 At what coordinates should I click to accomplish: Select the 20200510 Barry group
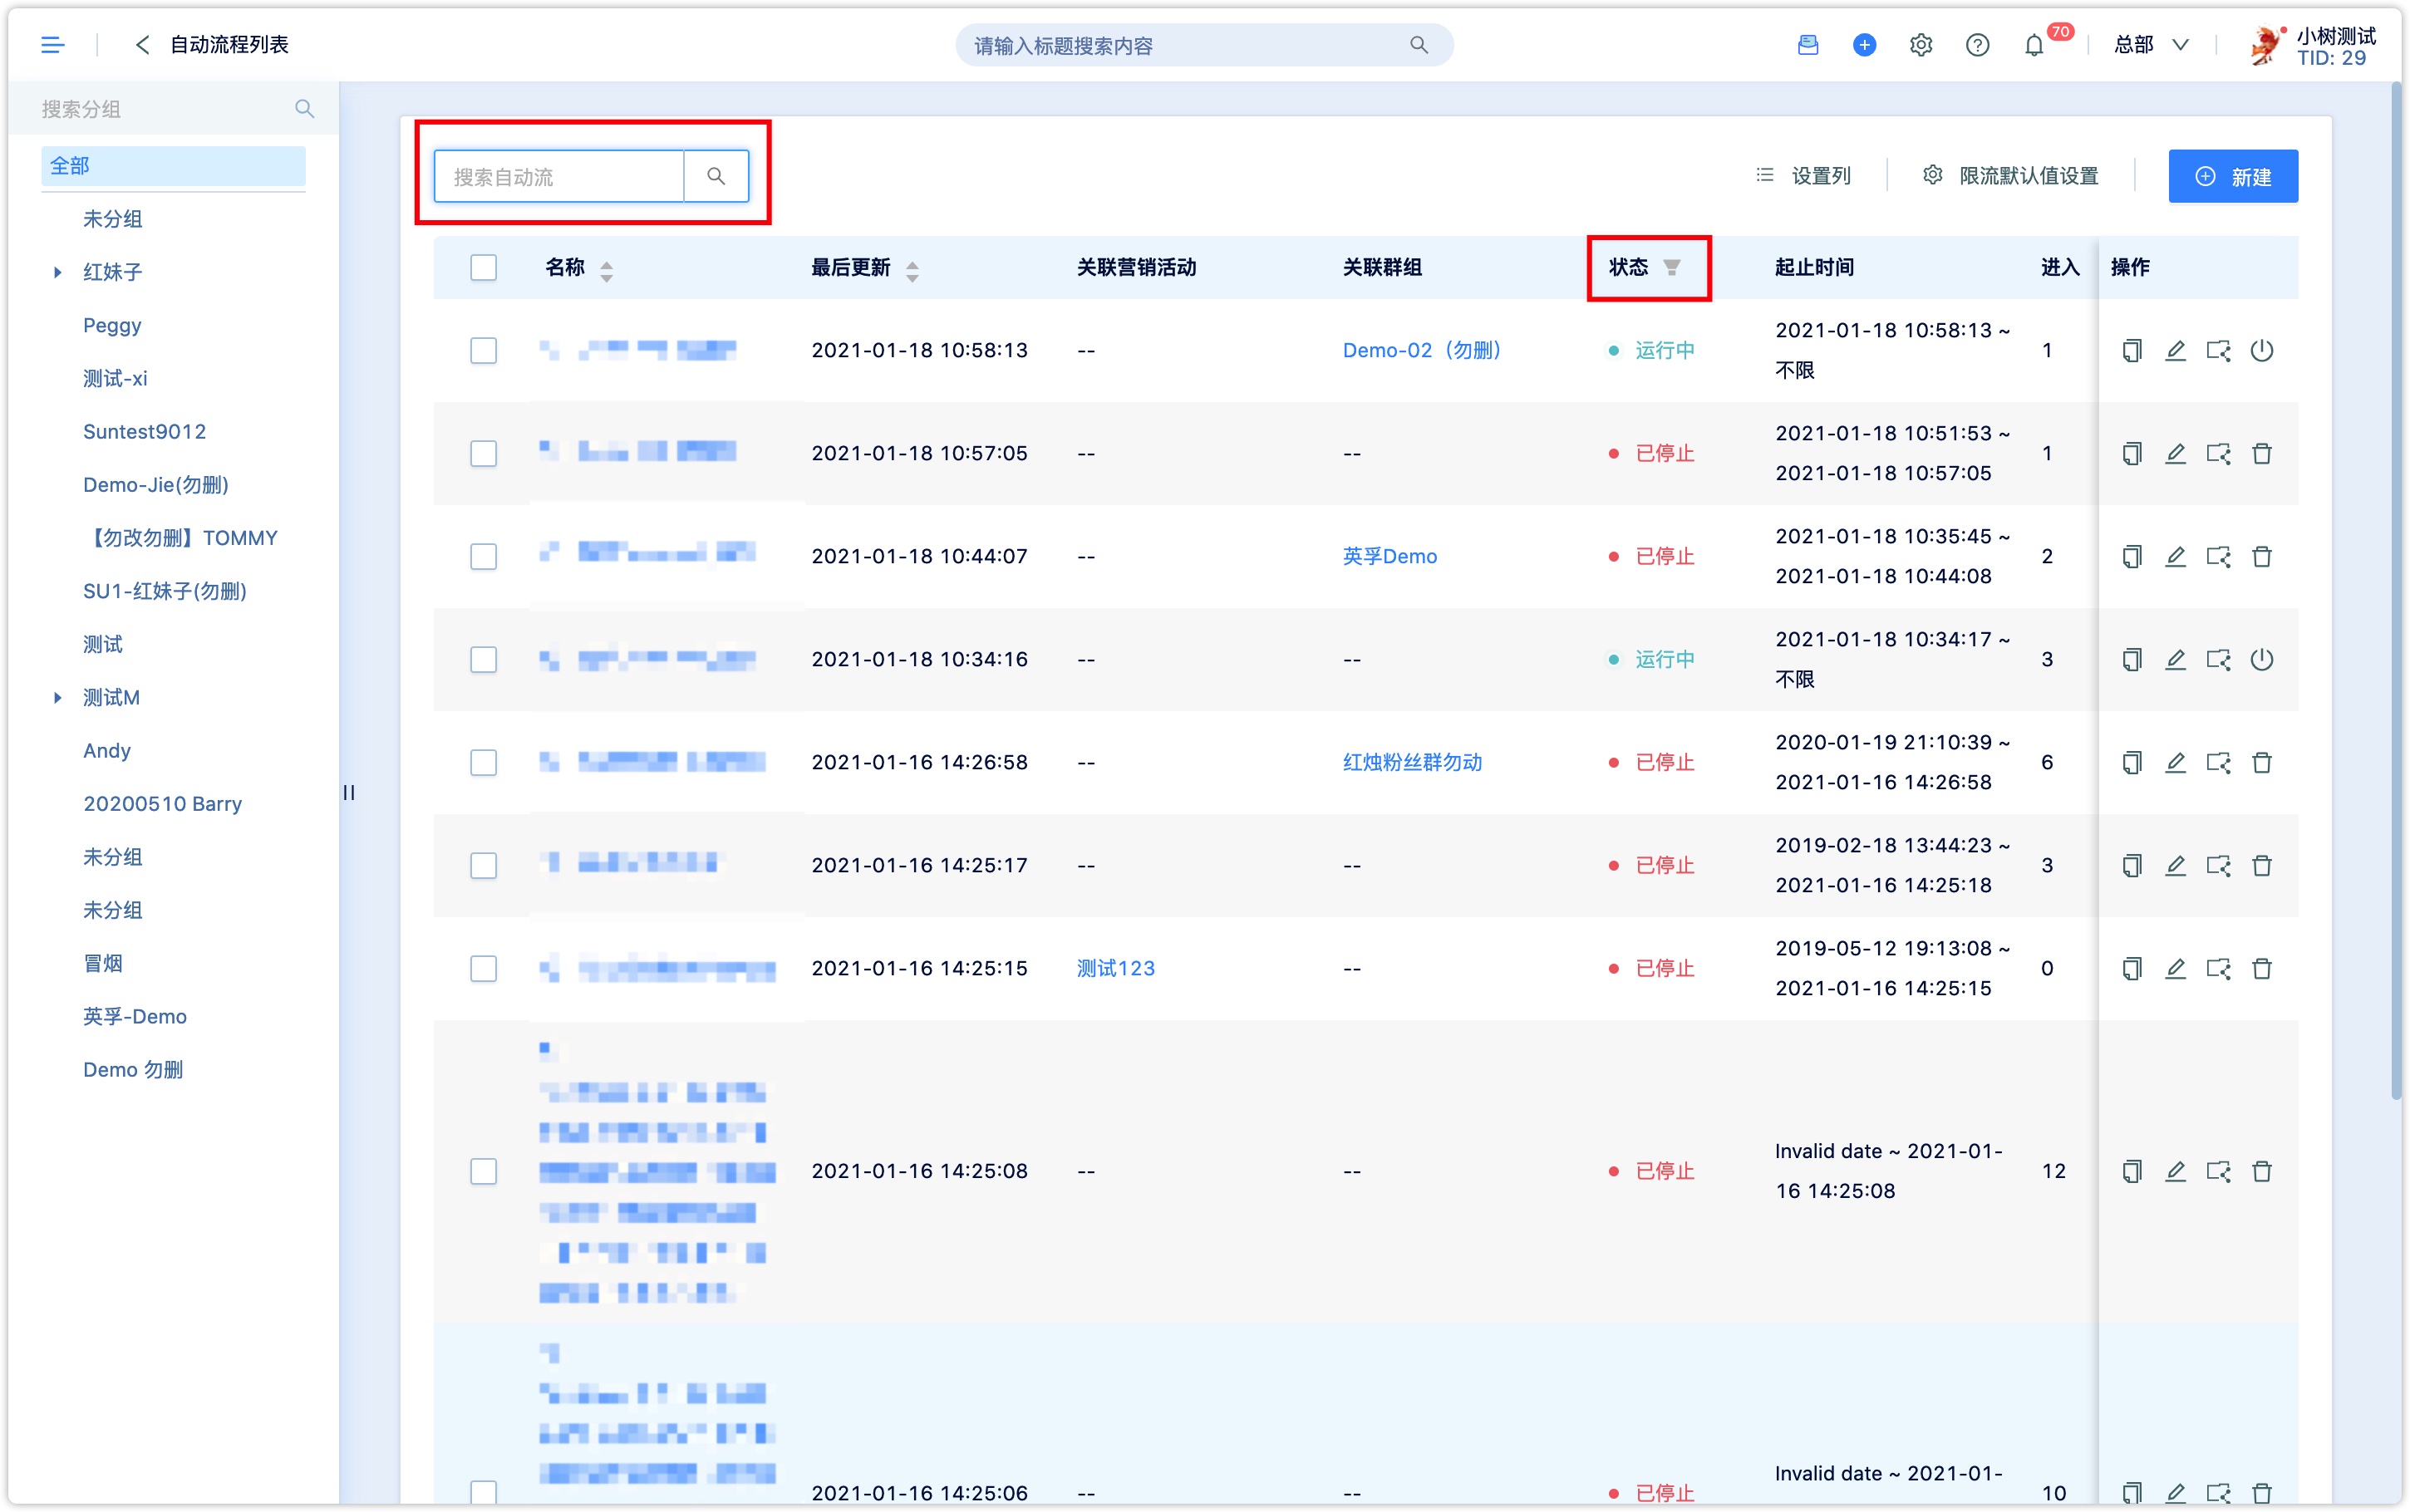pyautogui.click(x=162, y=804)
